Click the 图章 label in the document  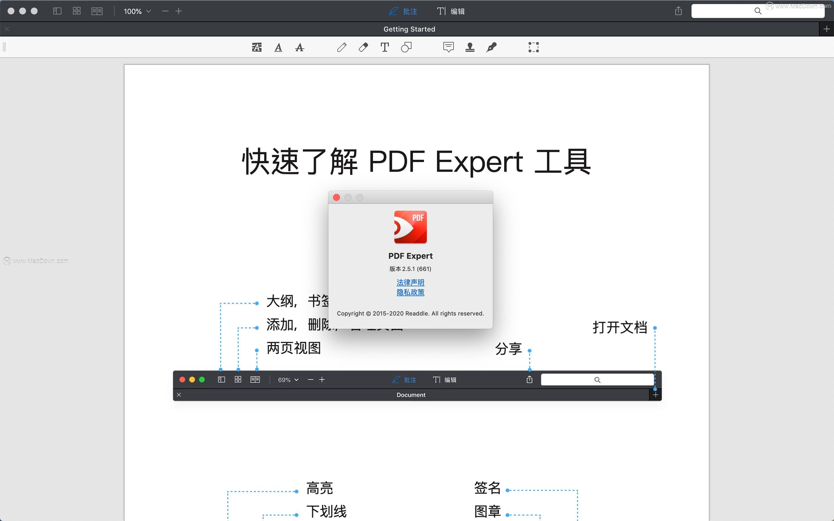click(487, 511)
